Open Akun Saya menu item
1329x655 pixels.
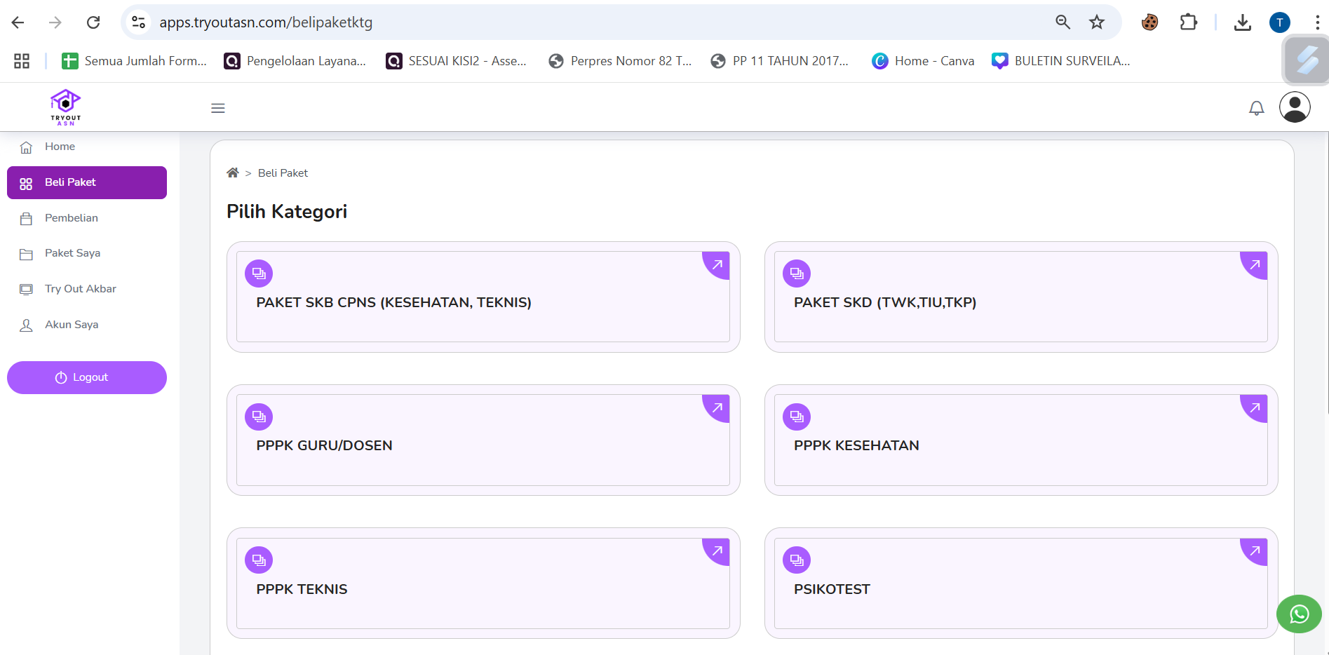click(x=72, y=325)
